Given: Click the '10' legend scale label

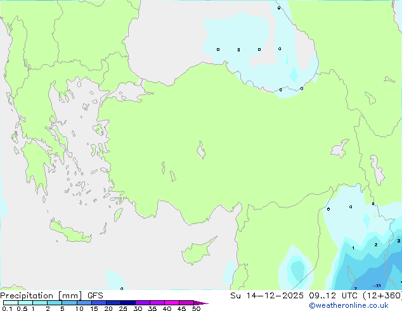Looking at the screenshot, I should click(x=79, y=308).
